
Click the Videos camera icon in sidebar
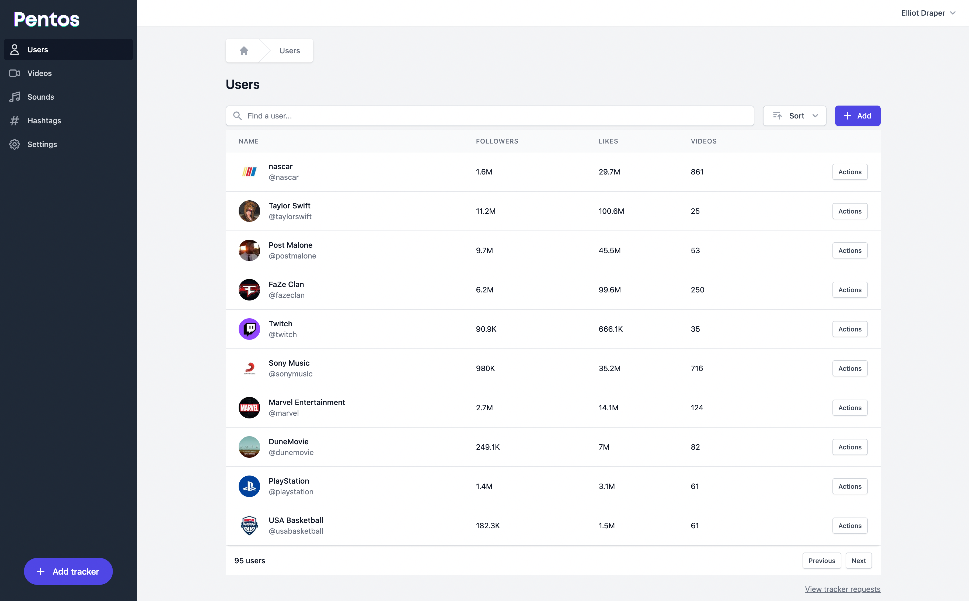pyautogui.click(x=15, y=73)
